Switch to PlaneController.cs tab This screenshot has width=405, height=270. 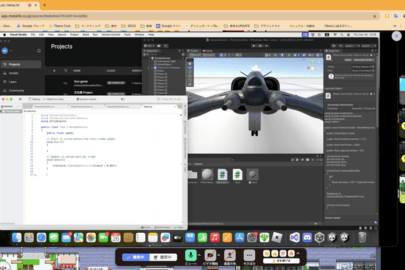click(x=44, y=107)
